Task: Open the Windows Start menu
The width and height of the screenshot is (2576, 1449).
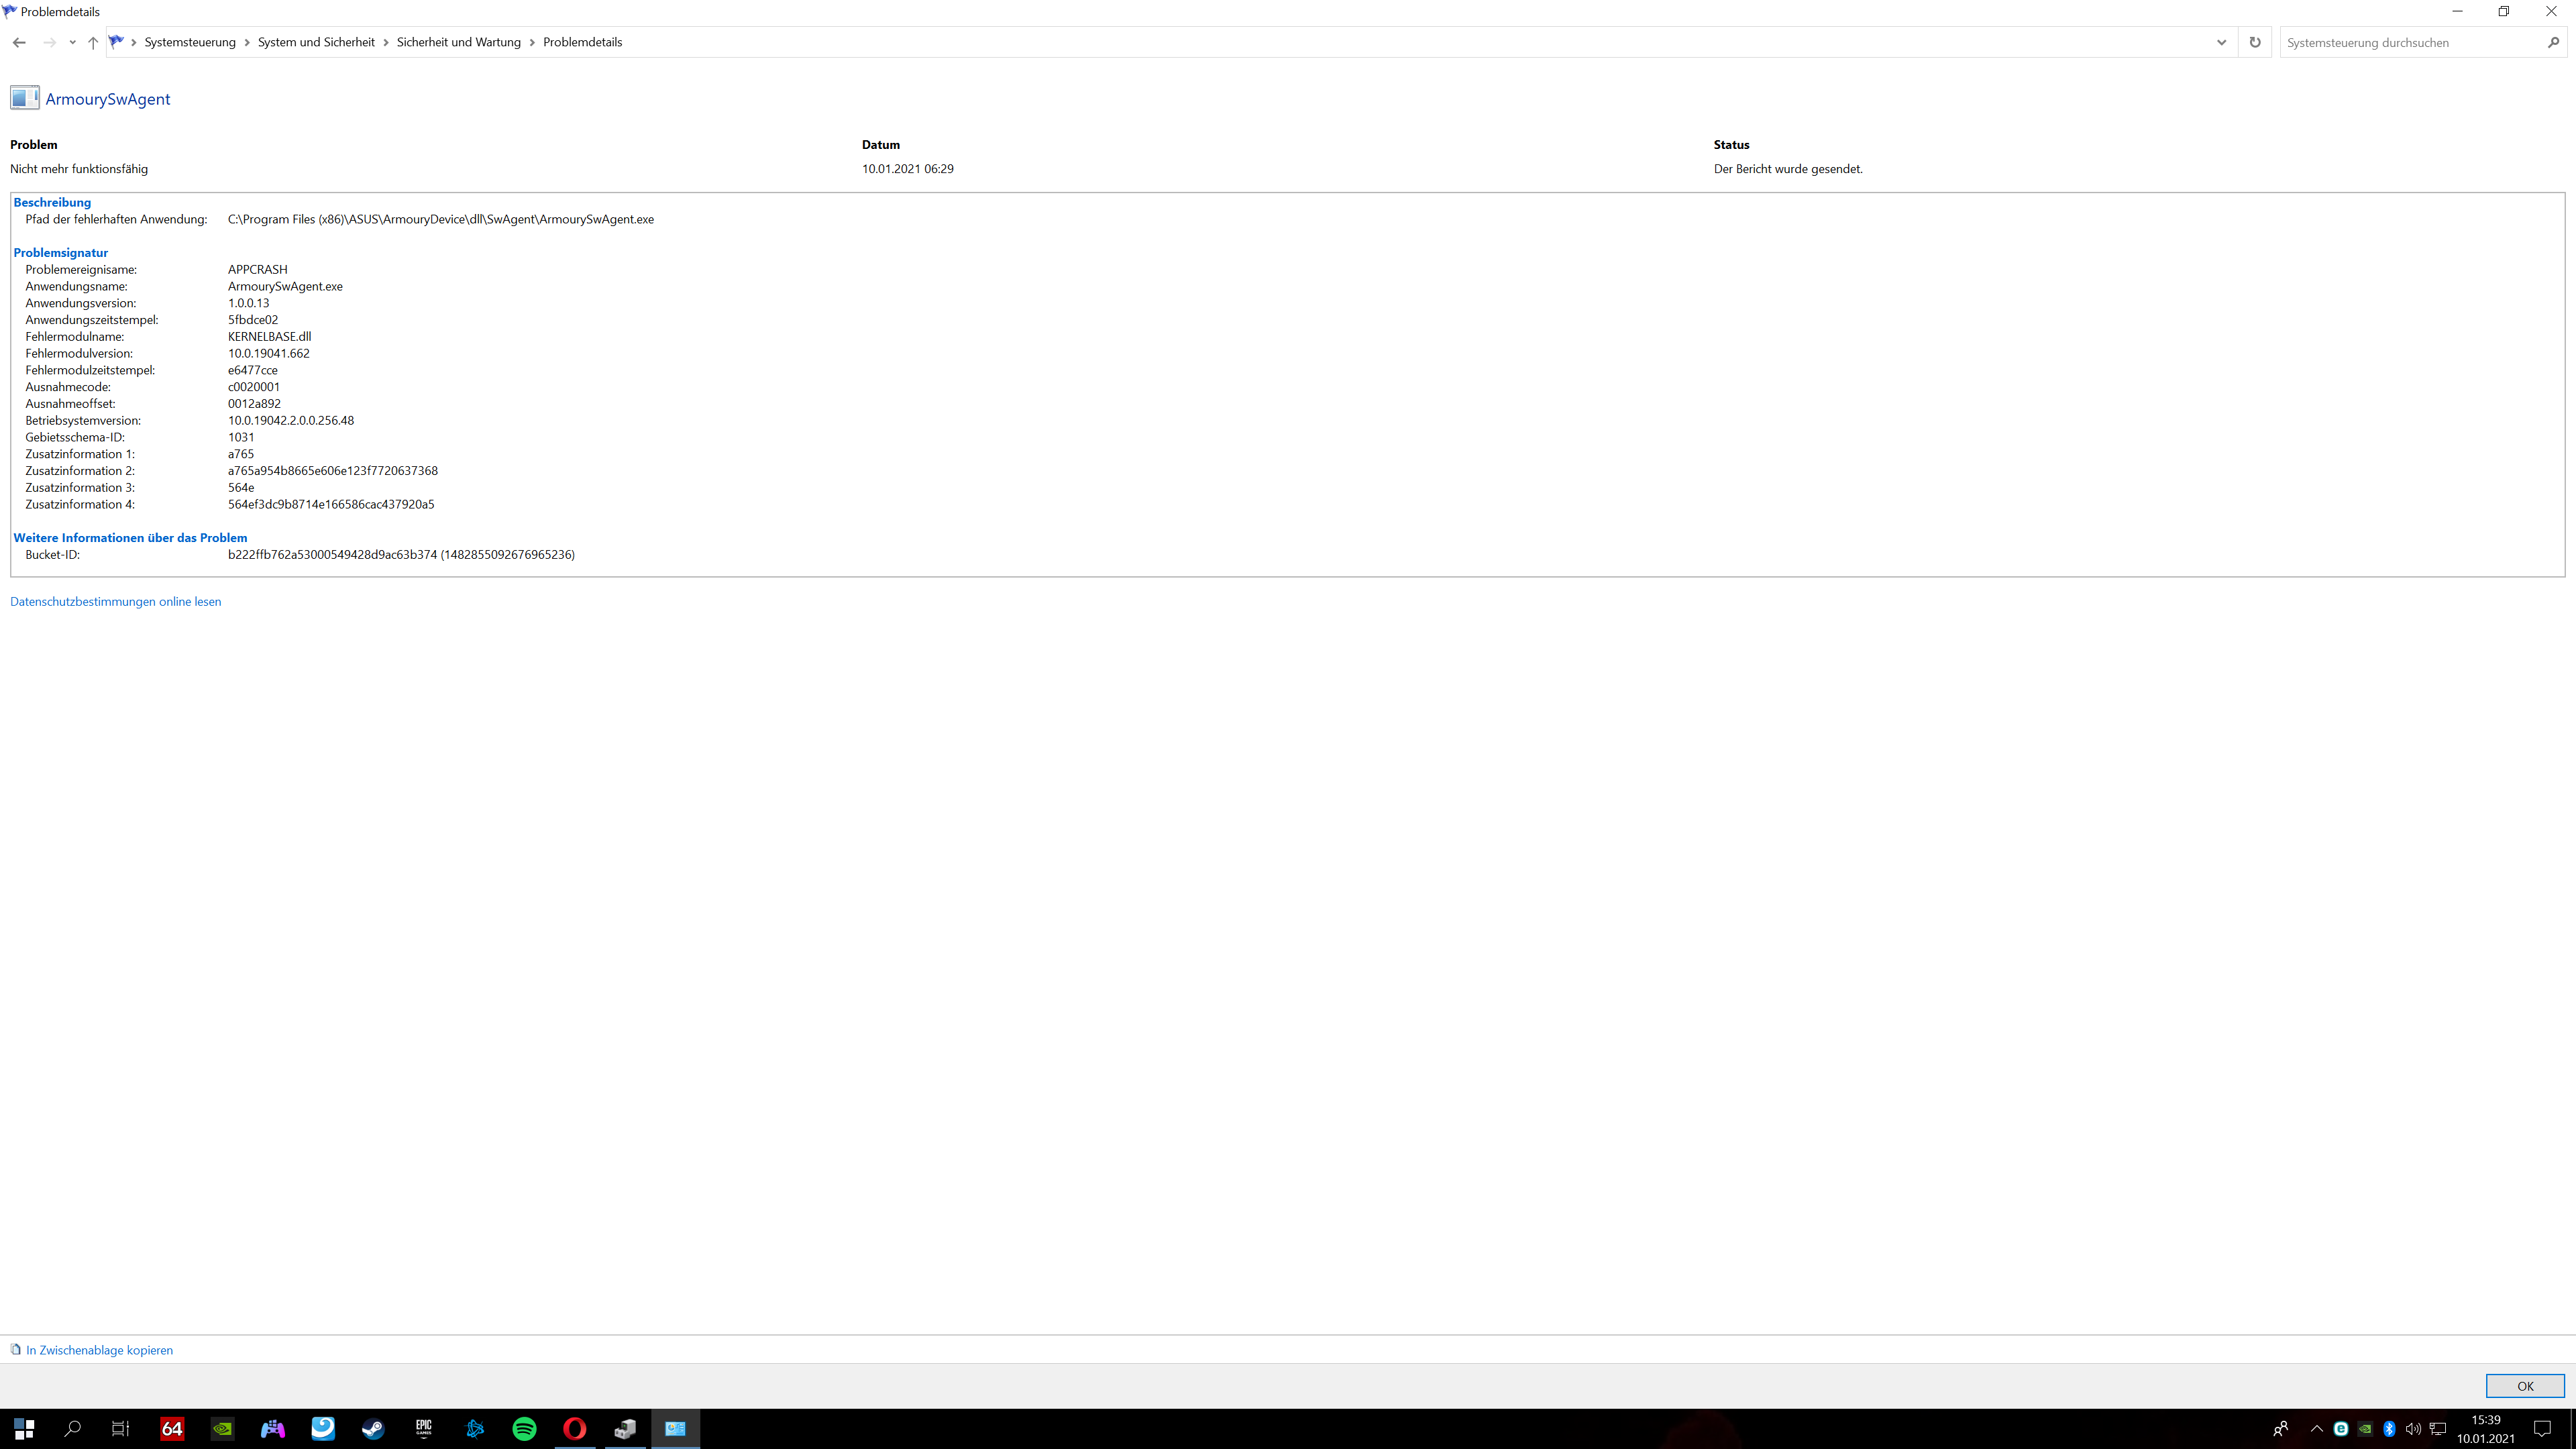Action: [x=24, y=1428]
